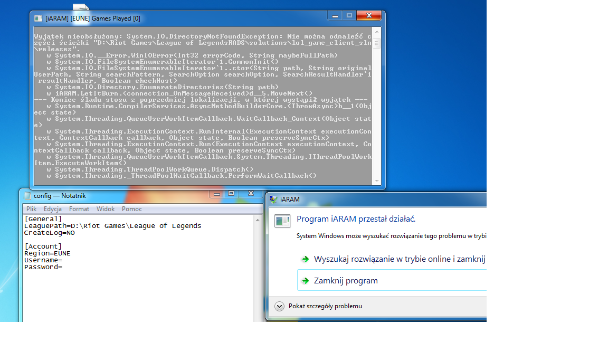Open the Edycja menu in Notepad
This screenshot has width=608, height=342.
coord(53,209)
